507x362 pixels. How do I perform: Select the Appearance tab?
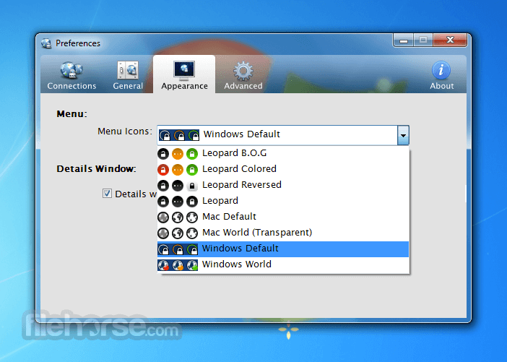click(184, 74)
